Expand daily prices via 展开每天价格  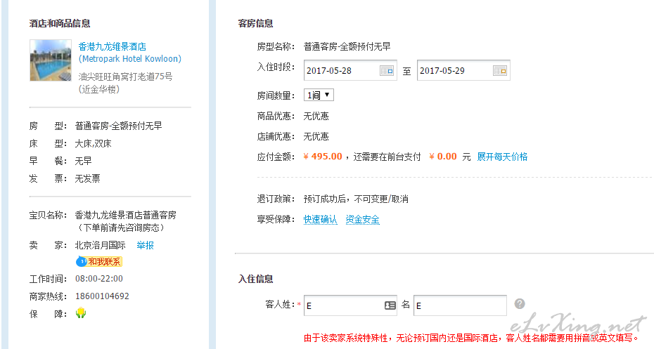(502, 157)
